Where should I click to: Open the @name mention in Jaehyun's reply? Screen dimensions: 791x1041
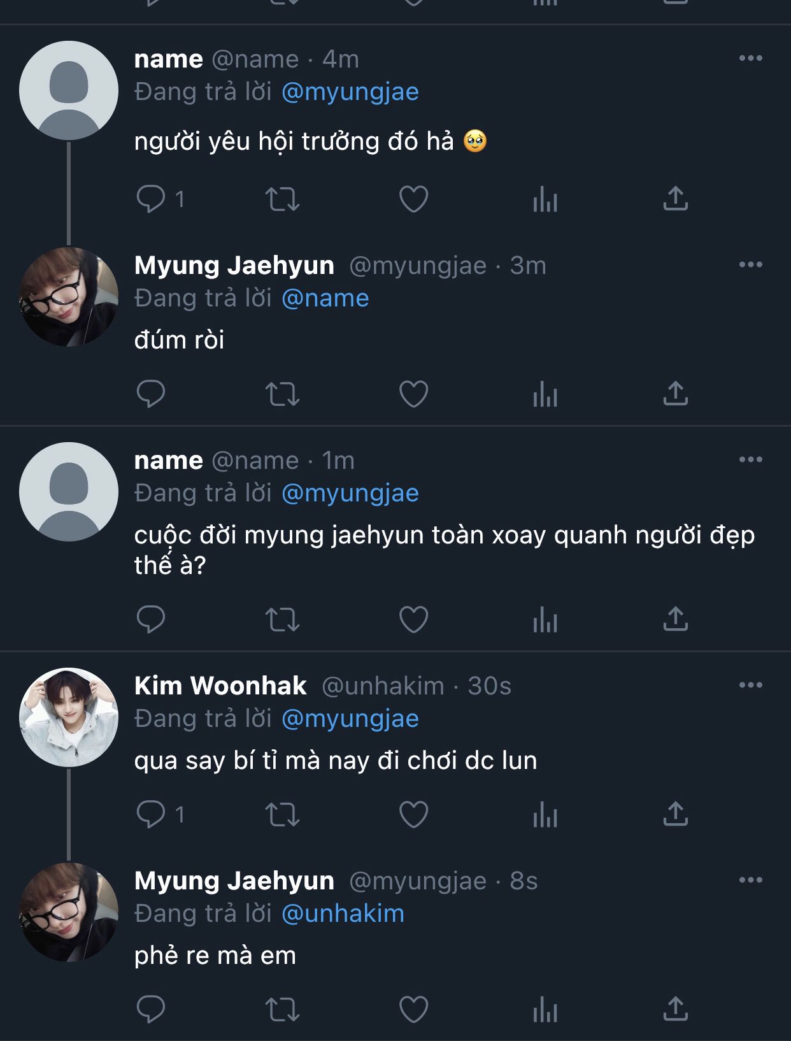tap(325, 298)
